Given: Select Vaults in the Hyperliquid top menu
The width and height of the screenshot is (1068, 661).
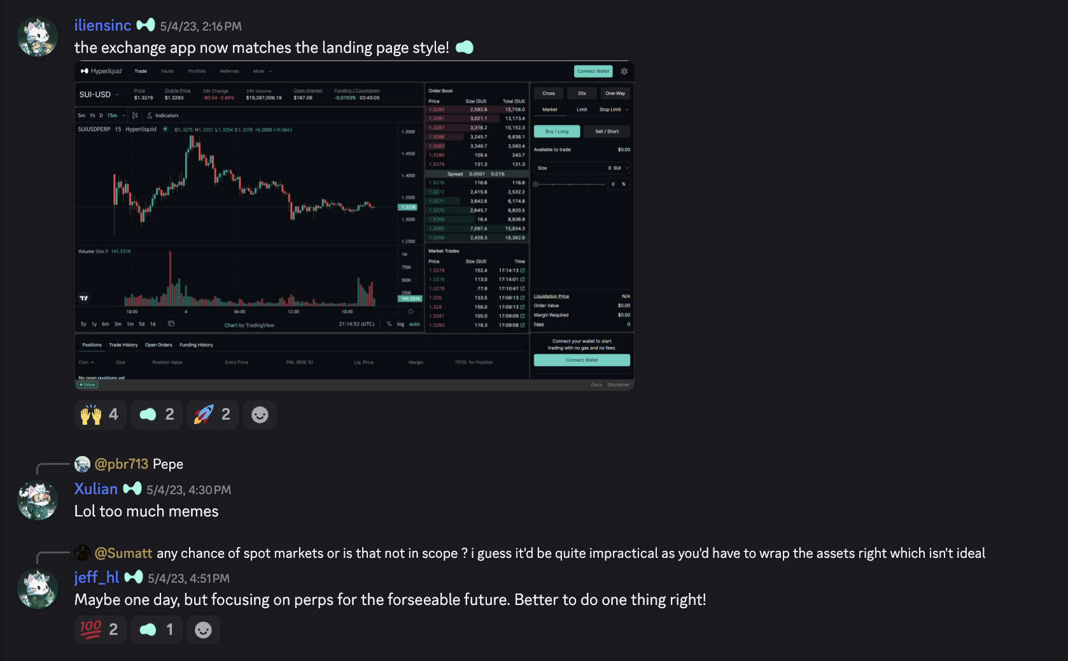Looking at the screenshot, I should 167,71.
